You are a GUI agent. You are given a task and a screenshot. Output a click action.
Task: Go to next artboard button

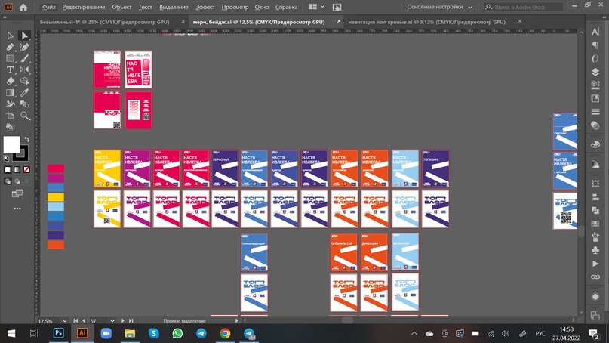[123, 321]
